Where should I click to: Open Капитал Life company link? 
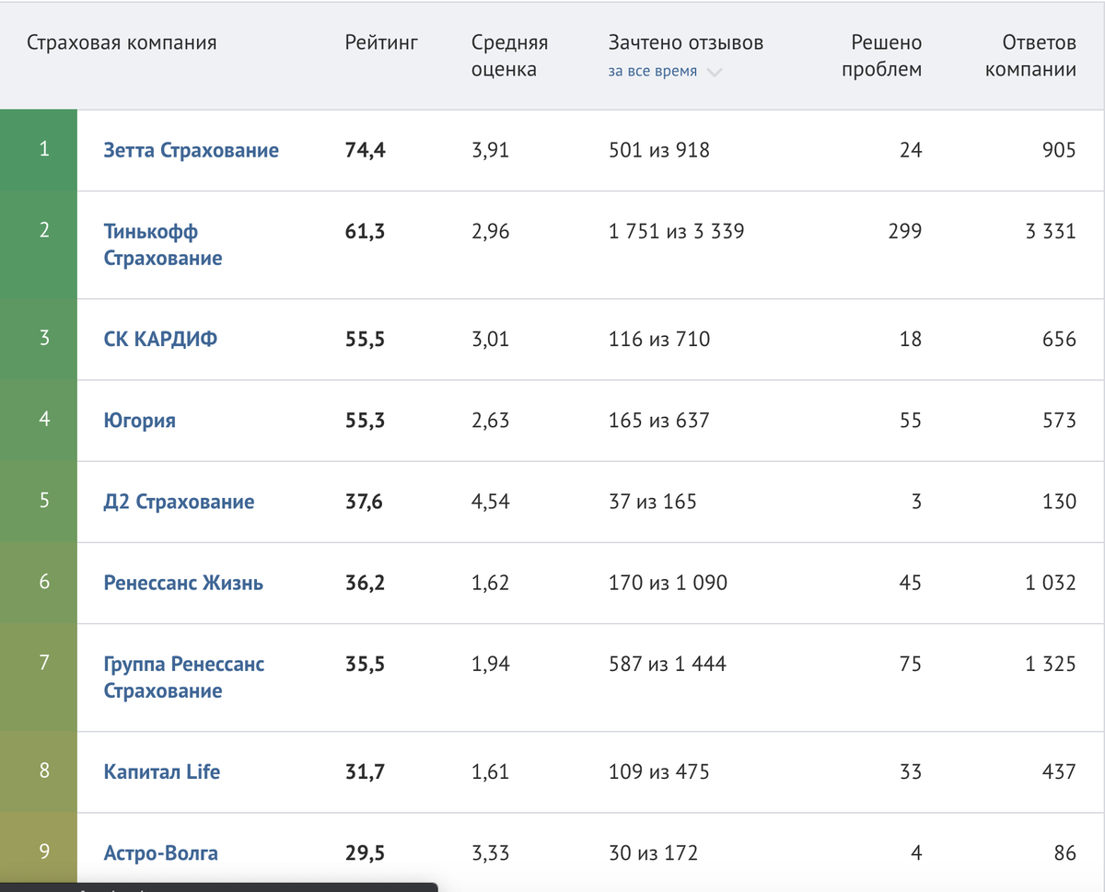[162, 771]
